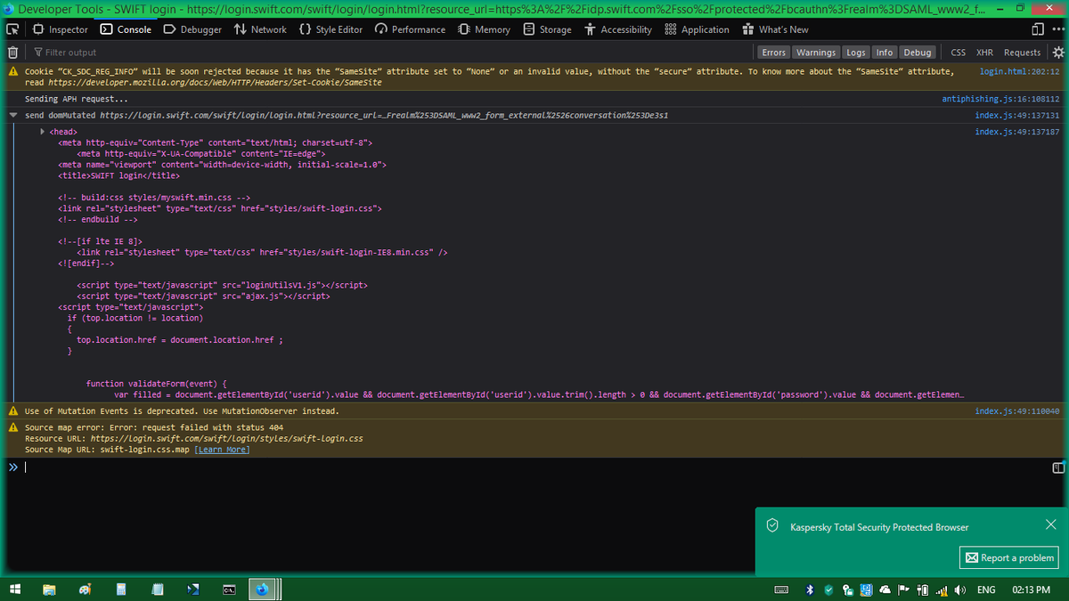Toggle XHR filter
Screen dimensions: 1069x601
click(x=985, y=53)
